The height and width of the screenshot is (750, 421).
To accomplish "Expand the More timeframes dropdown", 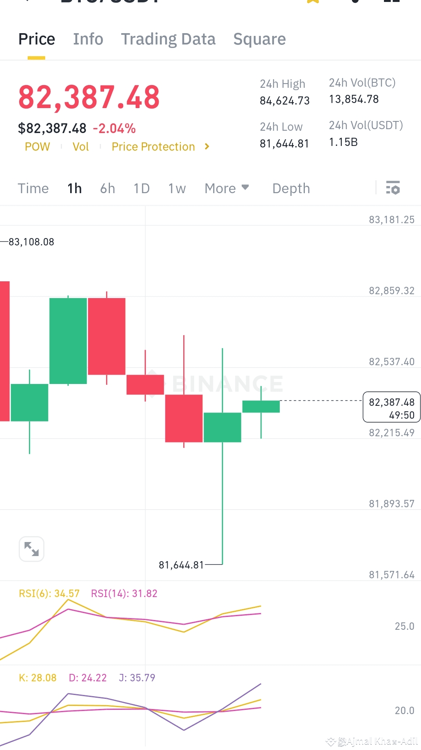I will 227,188.
